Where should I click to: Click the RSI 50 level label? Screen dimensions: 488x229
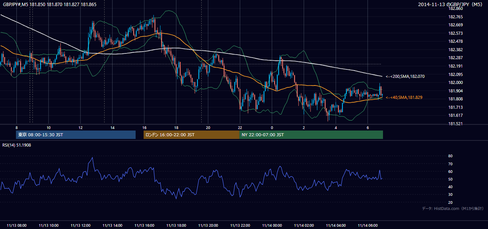450,179
